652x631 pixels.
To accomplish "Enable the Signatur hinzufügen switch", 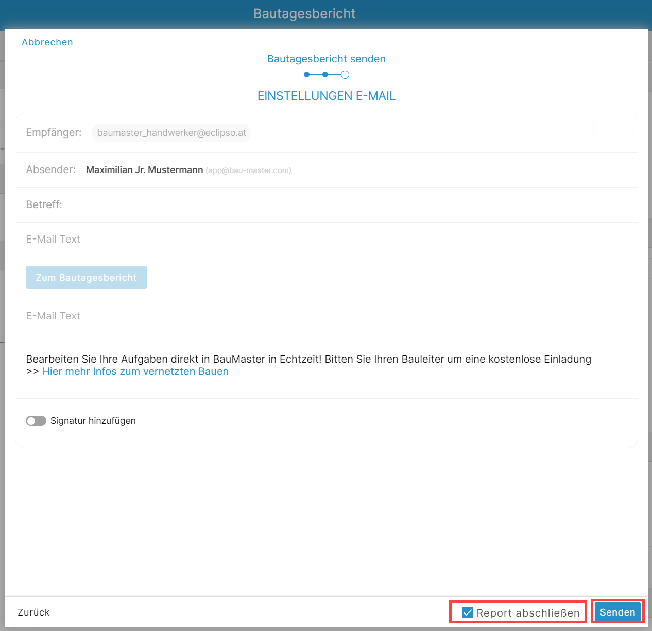I will tap(36, 421).
